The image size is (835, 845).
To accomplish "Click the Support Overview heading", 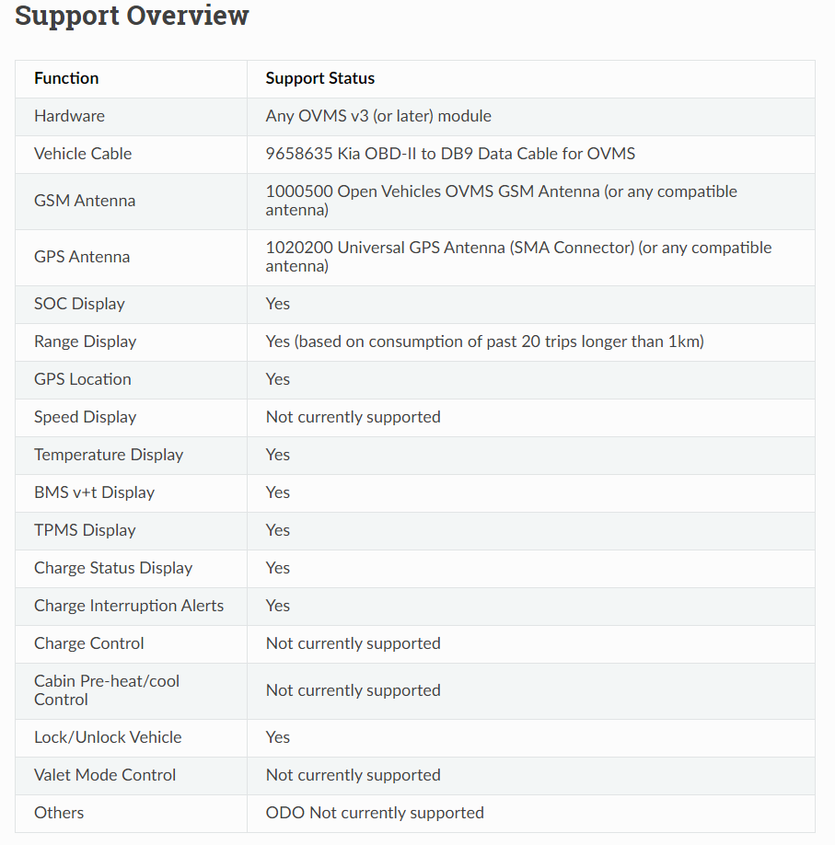I will coord(132,15).
